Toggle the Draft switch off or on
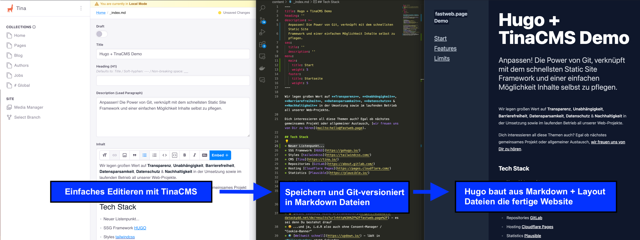Screen dimensions: 640x240 pyautogui.click(x=102, y=34)
